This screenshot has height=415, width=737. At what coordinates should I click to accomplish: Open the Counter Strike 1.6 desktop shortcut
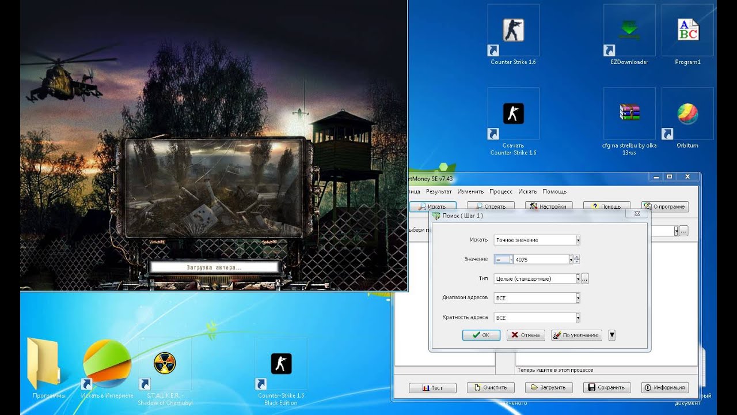(x=513, y=35)
